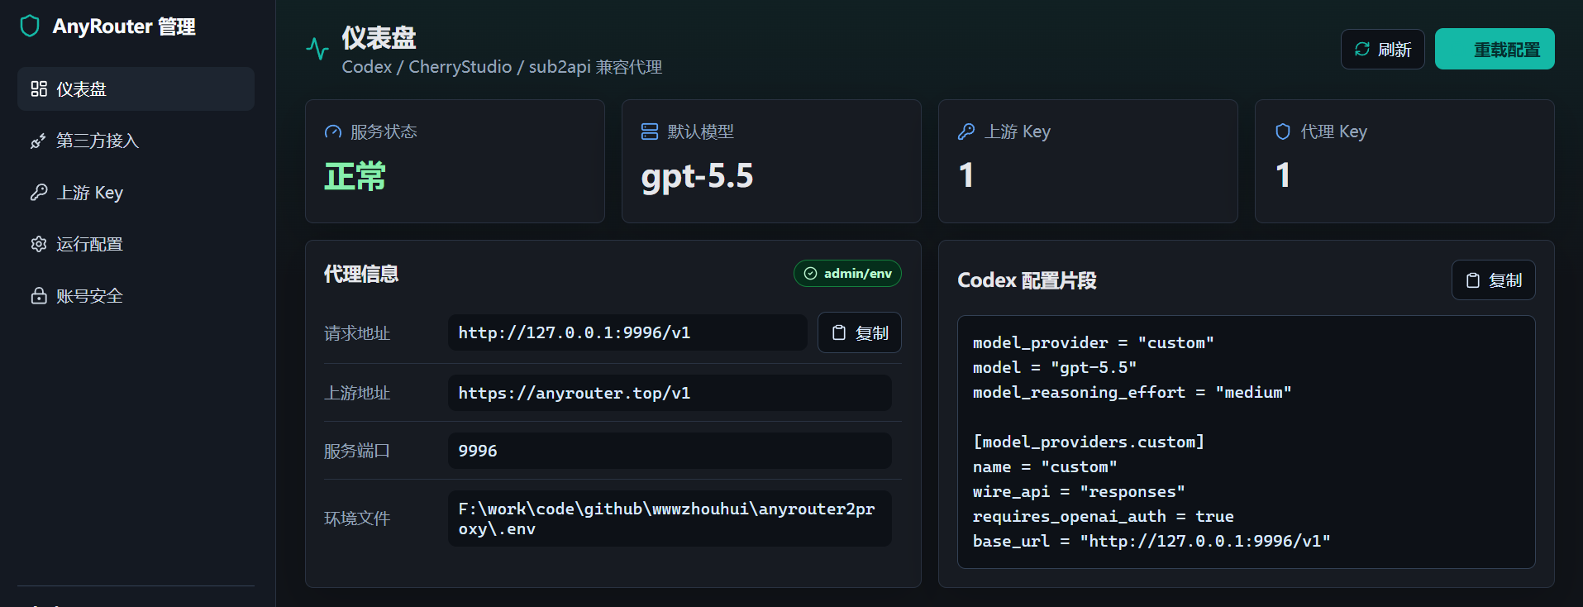Click the key icon on 上游 Key card
The height and width of the screenshot is (607, 1583).
point(966,131)
